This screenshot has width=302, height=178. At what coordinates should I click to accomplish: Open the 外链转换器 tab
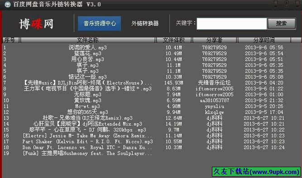[145, 23]
